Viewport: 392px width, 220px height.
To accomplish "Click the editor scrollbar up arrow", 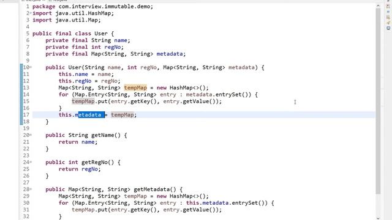I will click(x=378, y=5).
